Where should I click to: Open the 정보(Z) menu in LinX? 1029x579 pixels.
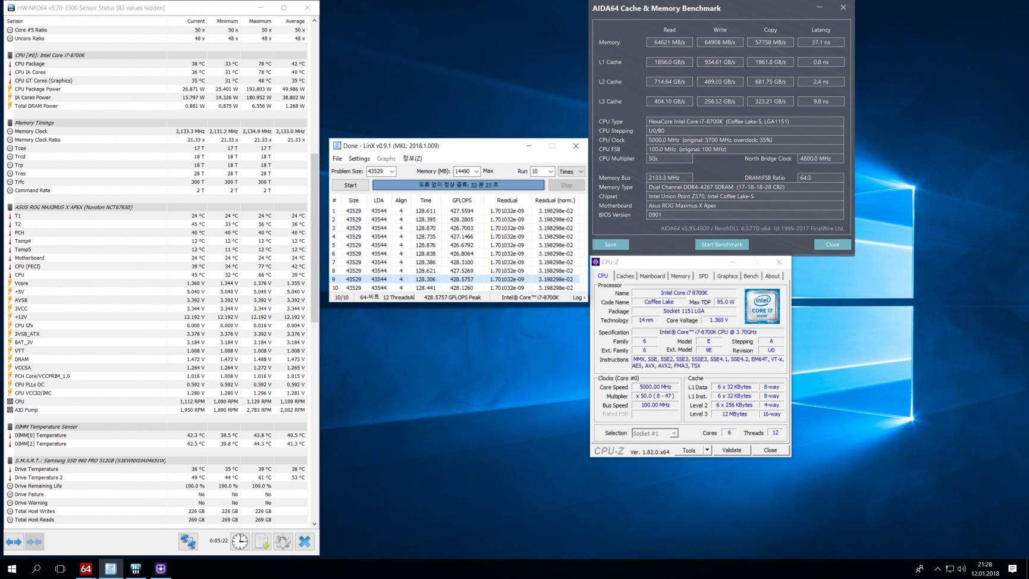[412, 158]
